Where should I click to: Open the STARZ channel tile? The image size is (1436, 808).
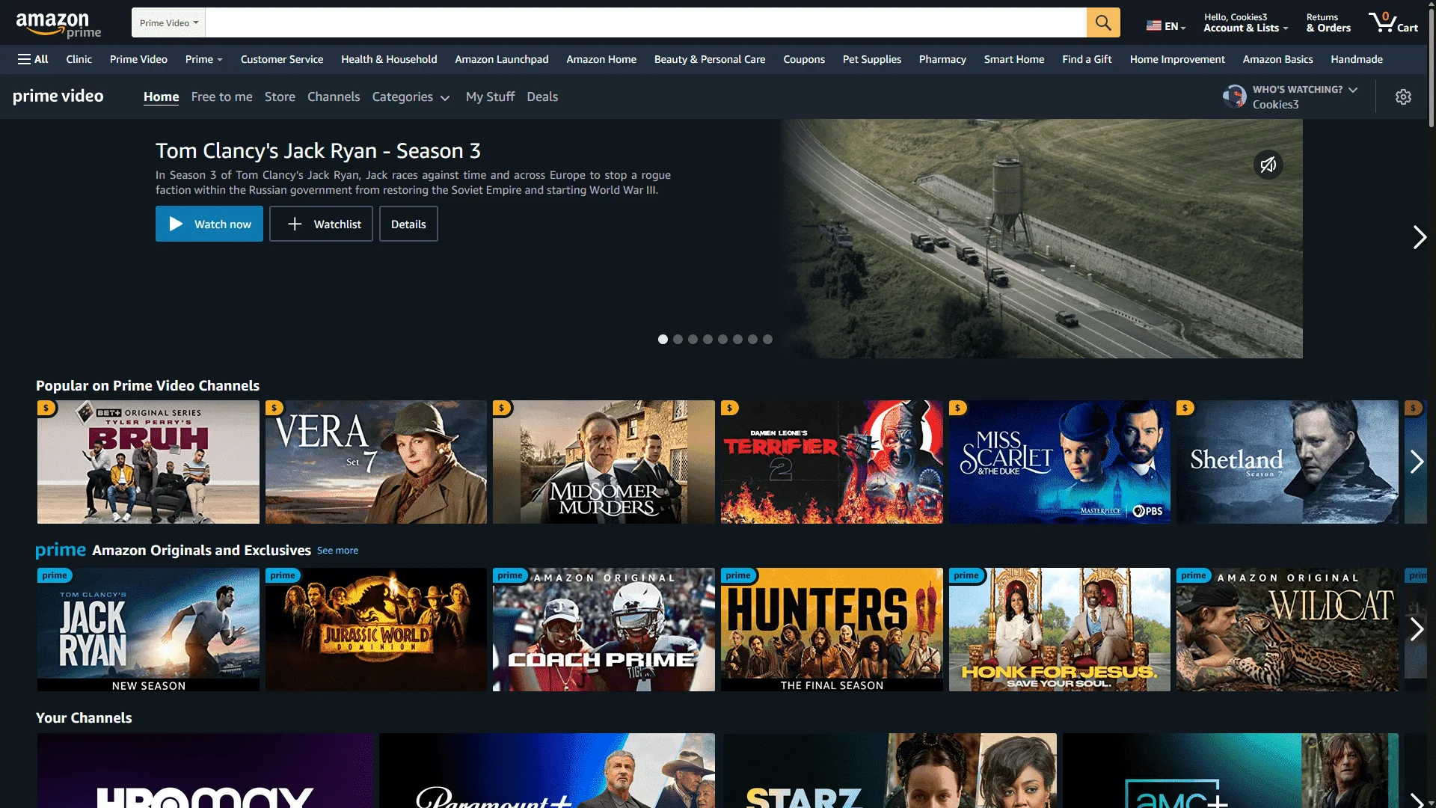pyautogui.click(x=889, y=771)
